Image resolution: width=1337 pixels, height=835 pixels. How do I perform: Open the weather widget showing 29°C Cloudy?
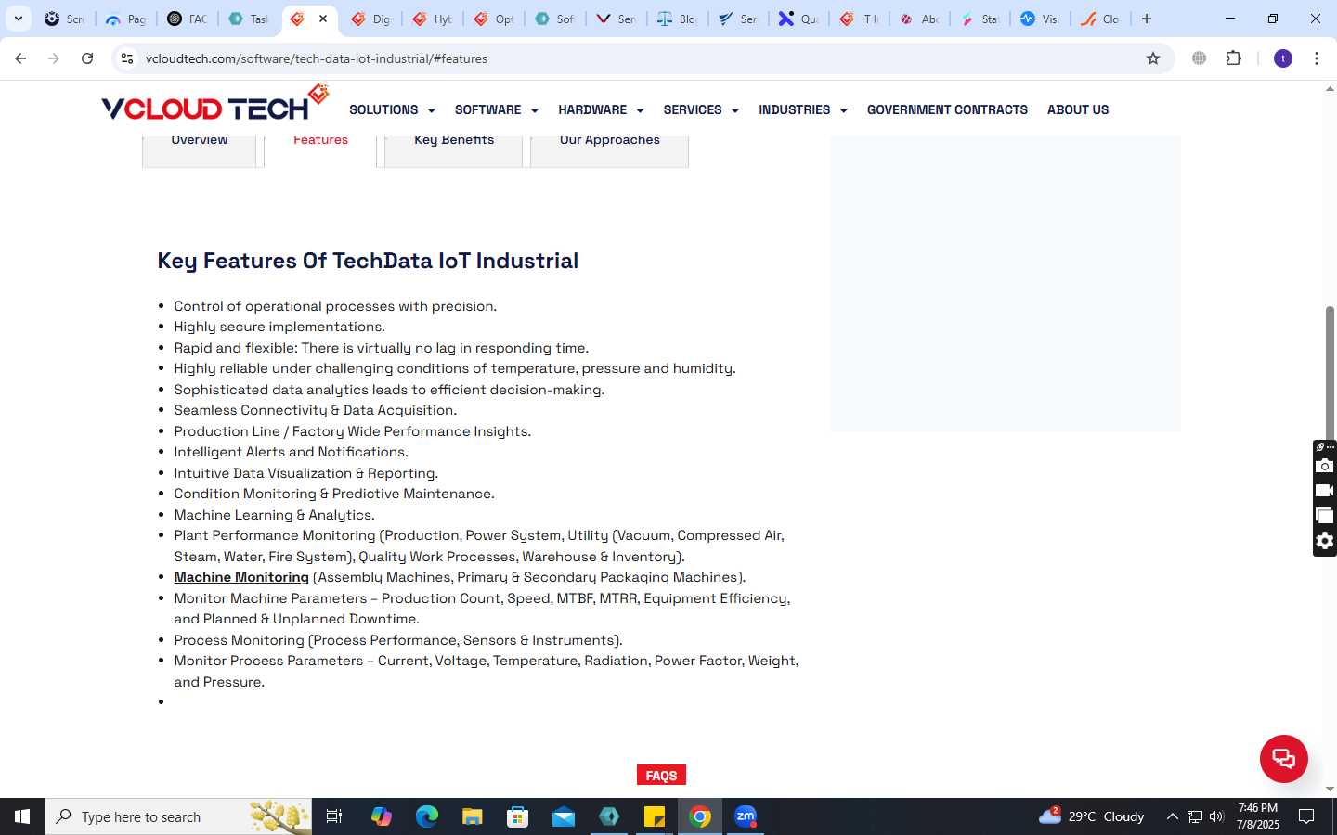1091,816
